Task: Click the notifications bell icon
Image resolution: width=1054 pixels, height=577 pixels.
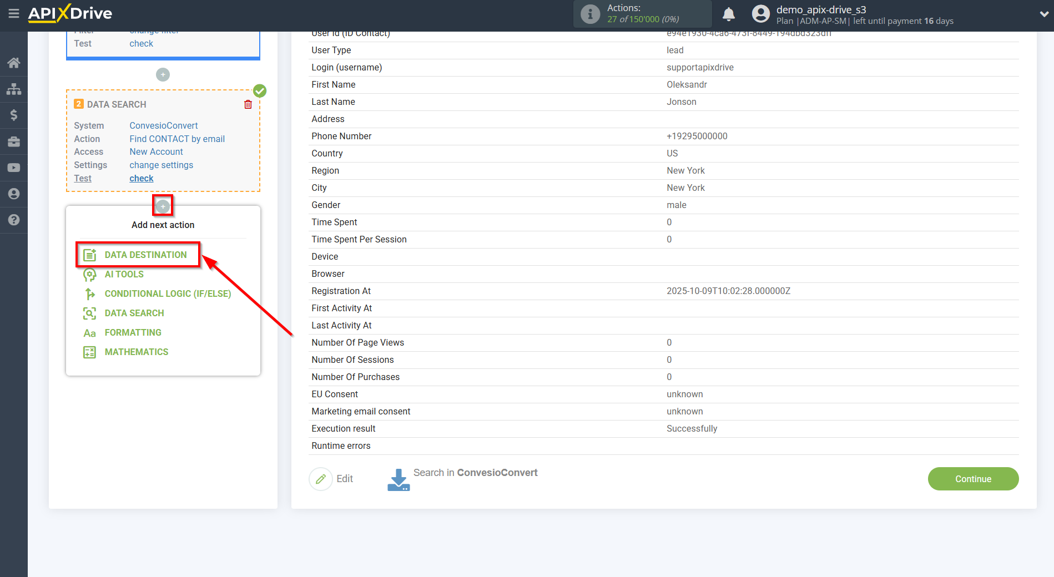Action: pyautogui.click(x=729, y=14)
